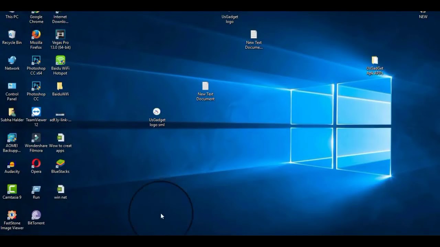
Task: Select the Wow to creat apps file
Action: click(60, 143)
